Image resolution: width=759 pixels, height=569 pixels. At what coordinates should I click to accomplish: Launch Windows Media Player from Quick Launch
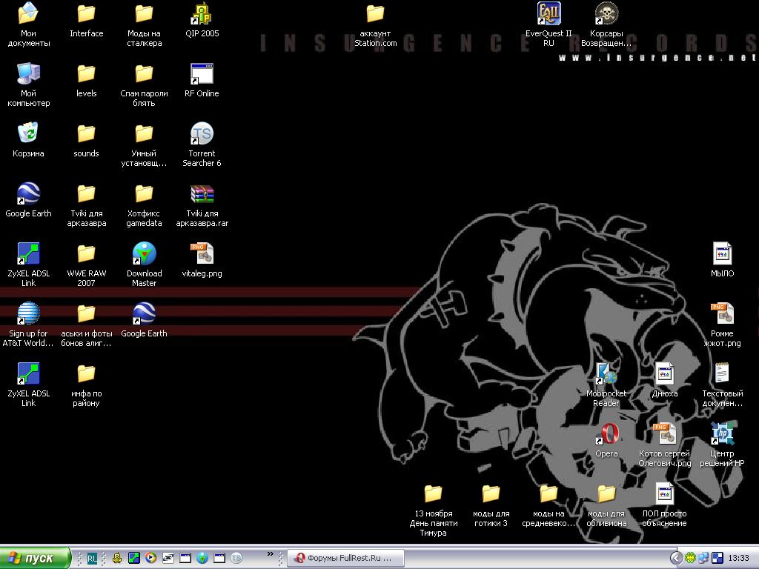pos(150,558)
